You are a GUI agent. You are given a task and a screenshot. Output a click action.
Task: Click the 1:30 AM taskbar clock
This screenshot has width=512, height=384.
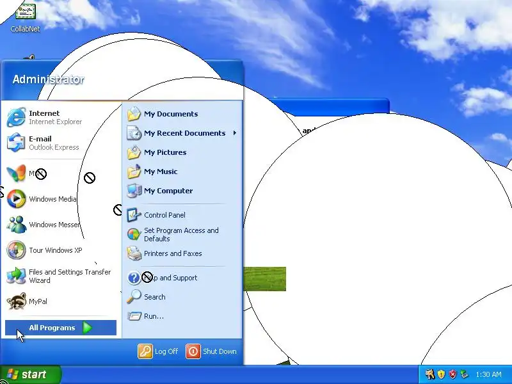[488, 374]
